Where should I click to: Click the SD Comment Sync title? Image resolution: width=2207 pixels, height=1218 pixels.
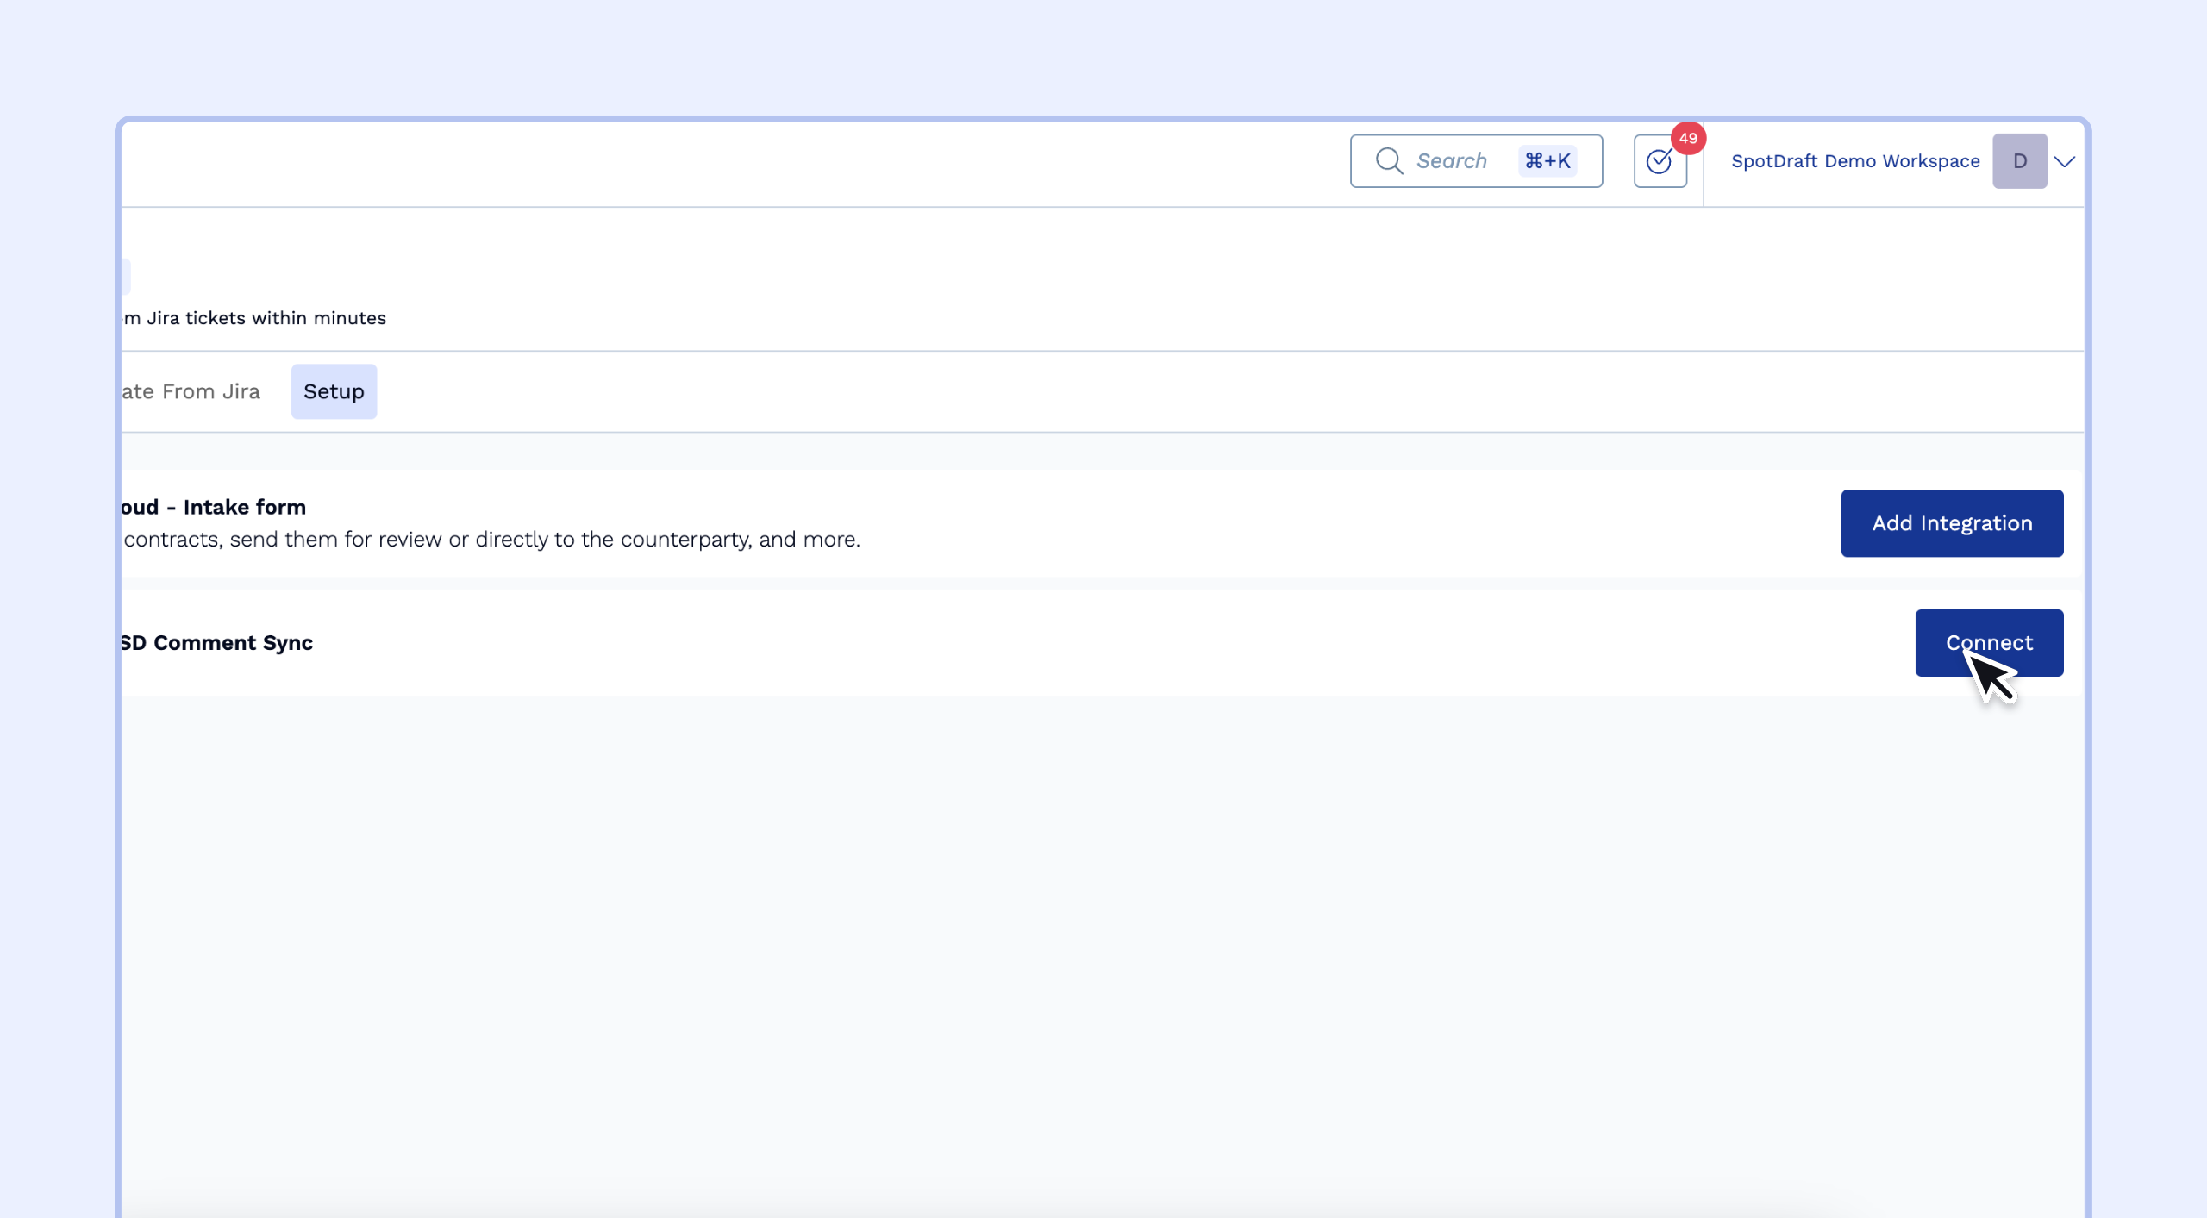point(217,643)
